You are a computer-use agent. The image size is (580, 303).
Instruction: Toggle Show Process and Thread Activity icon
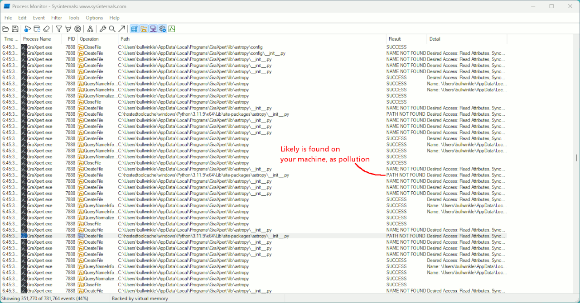162,29
